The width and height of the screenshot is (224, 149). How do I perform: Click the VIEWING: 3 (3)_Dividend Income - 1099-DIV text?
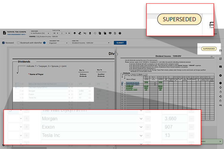43,37
